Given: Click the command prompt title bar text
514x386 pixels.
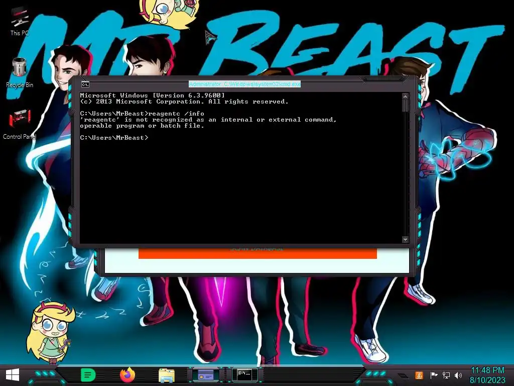Looking at the screenshot, I should coord(244,84).
